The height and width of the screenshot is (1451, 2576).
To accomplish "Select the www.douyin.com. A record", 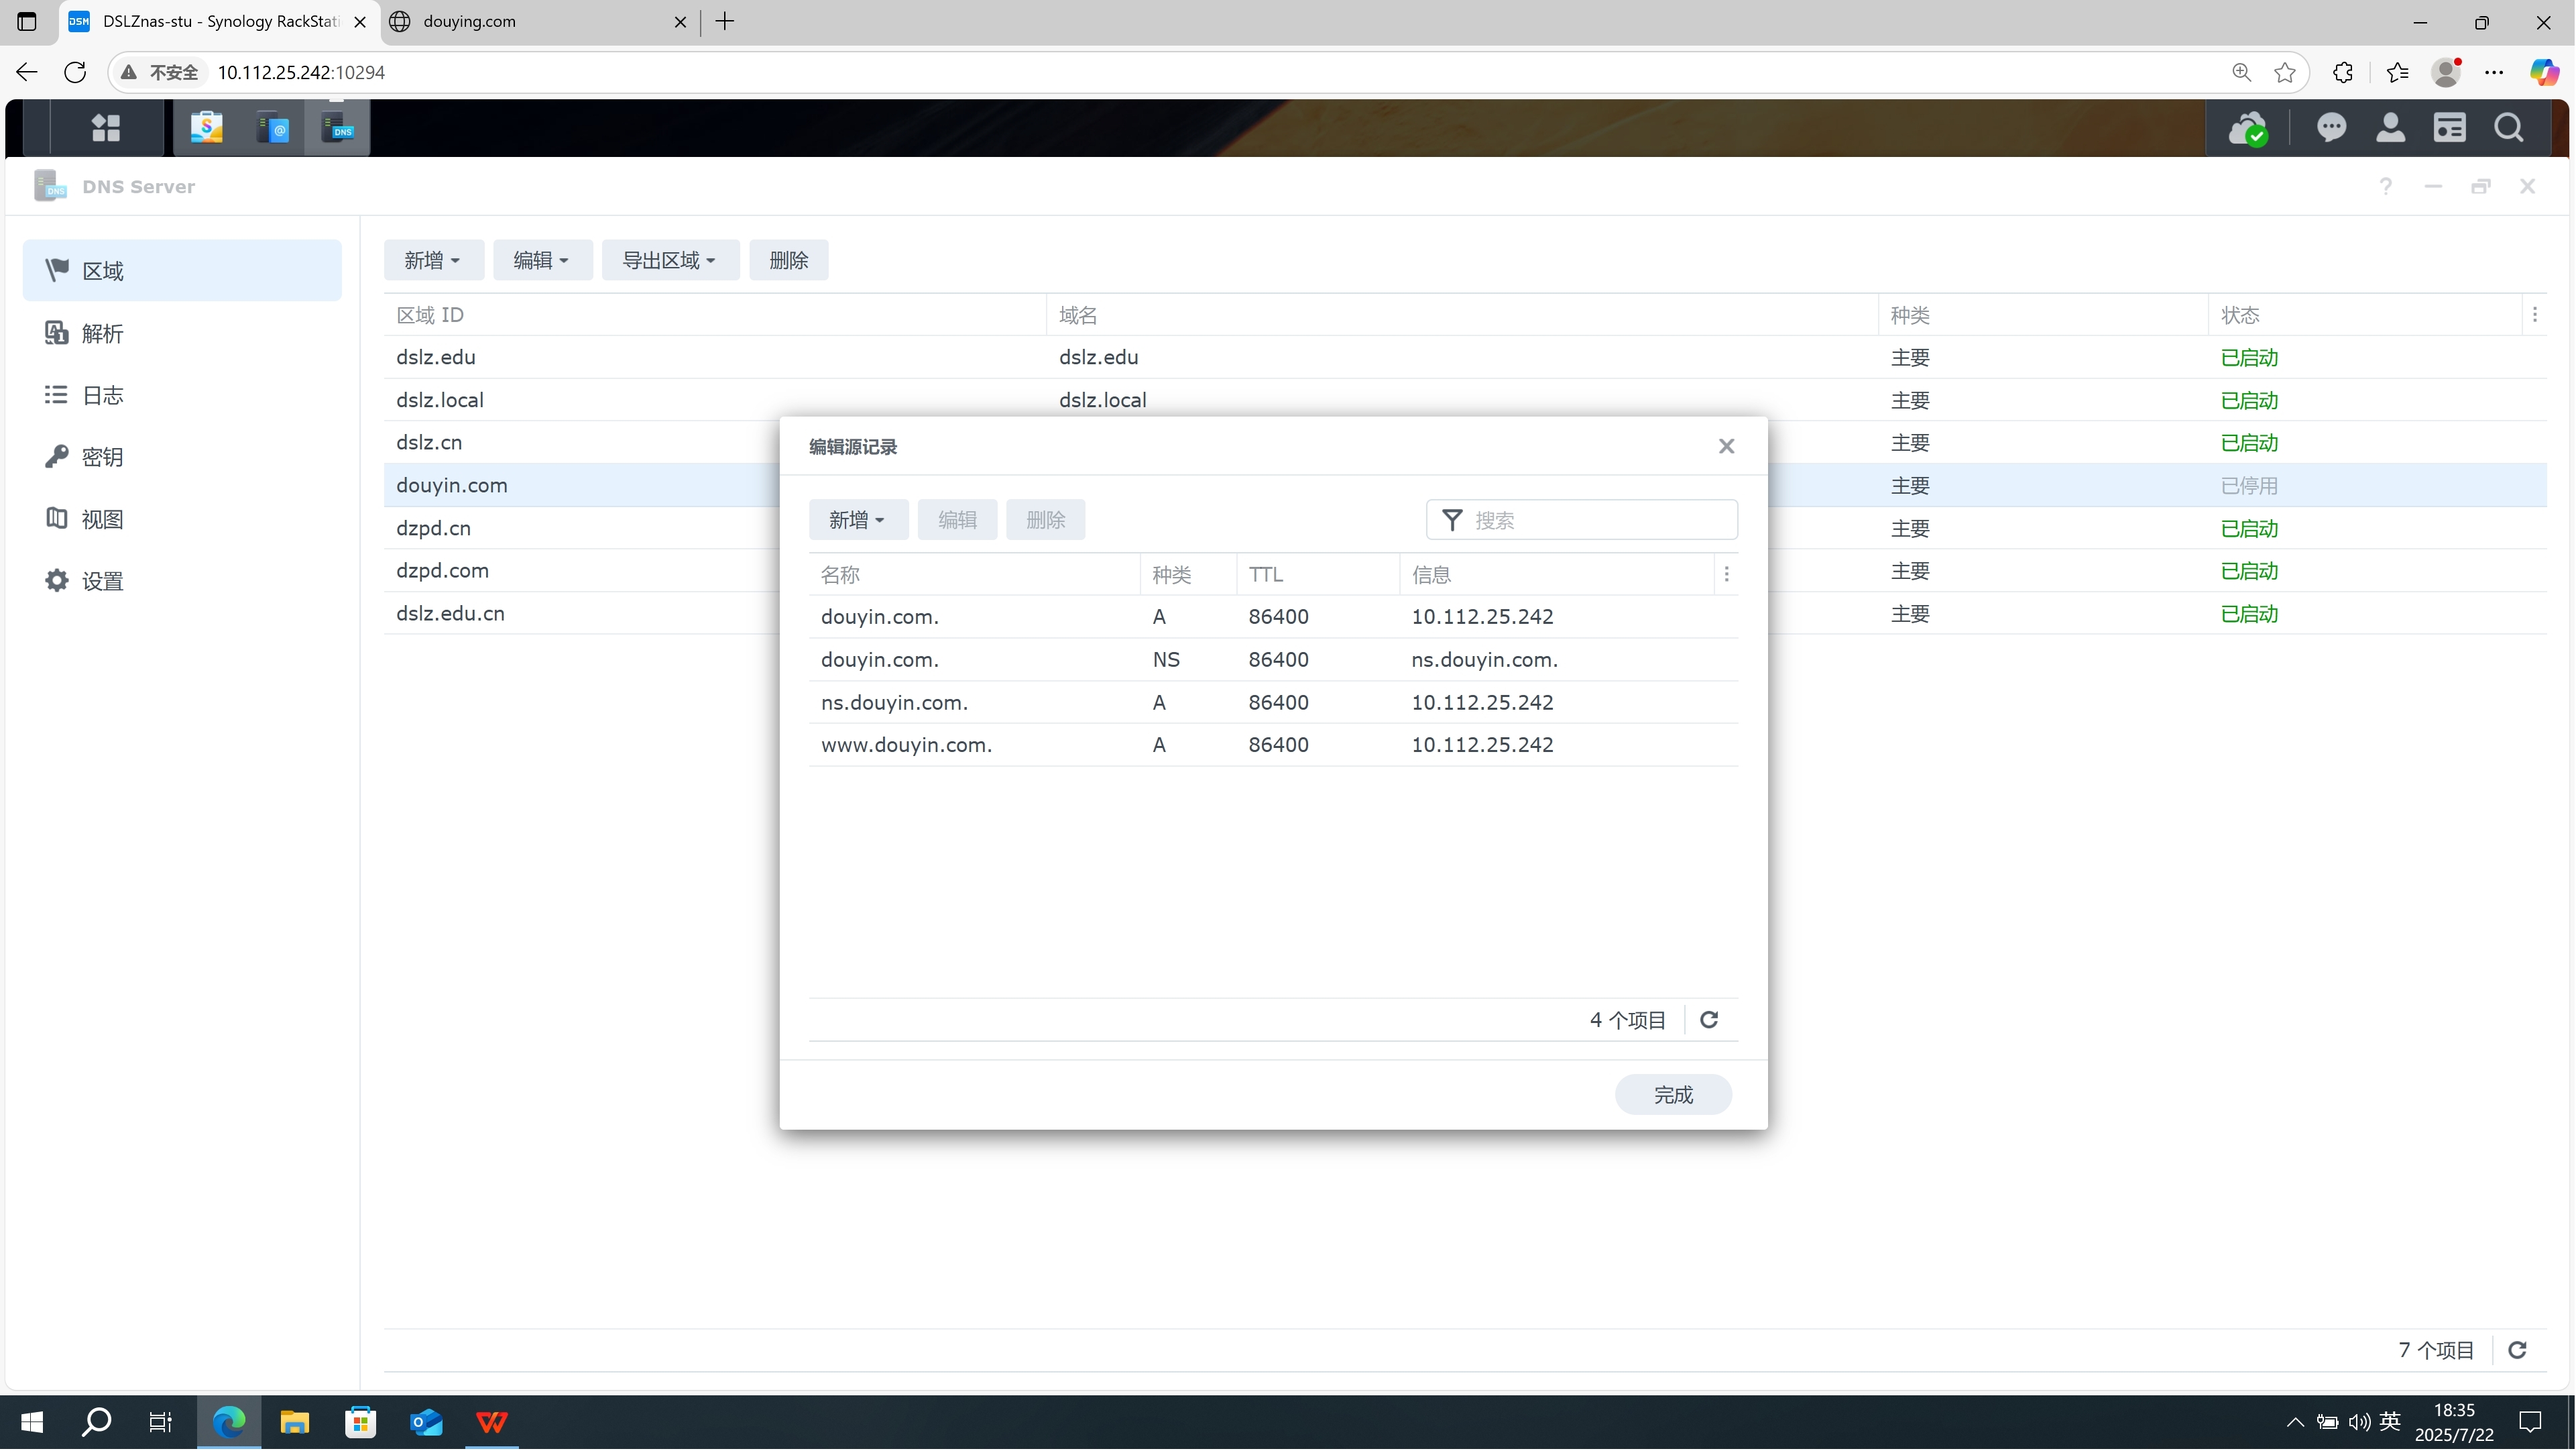I will (x=1273, y=745).
